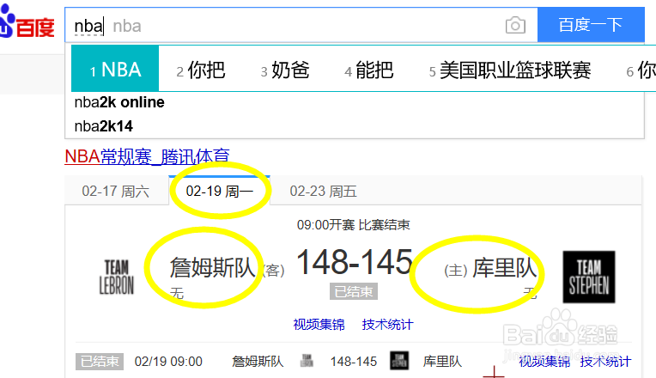The width and height of the screenshot is (656, 378).
Task: Click 詹姆斯队 in the 02/19 row
Action: point(258,362)
